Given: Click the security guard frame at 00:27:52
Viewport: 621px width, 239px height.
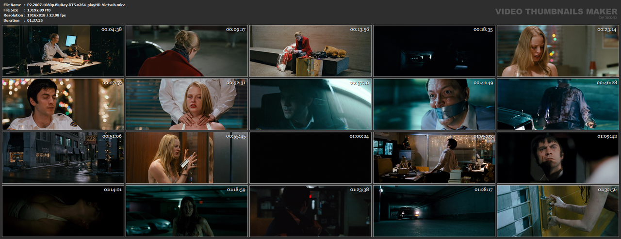Looking at the screenshot, I should click(63, 104).
